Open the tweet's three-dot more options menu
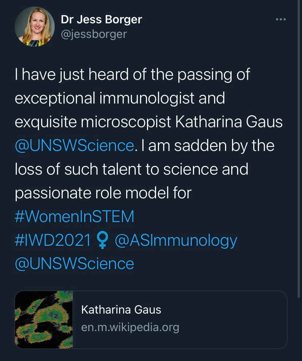302x361 pixels. (x=280, y=20)
